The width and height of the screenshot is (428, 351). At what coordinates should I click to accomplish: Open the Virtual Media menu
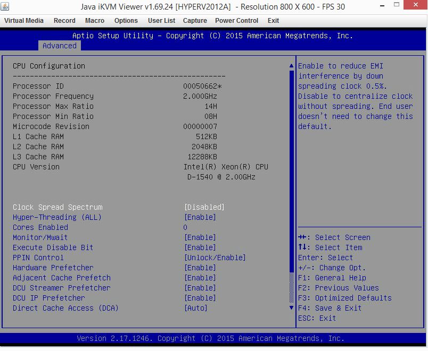(24, 21)
